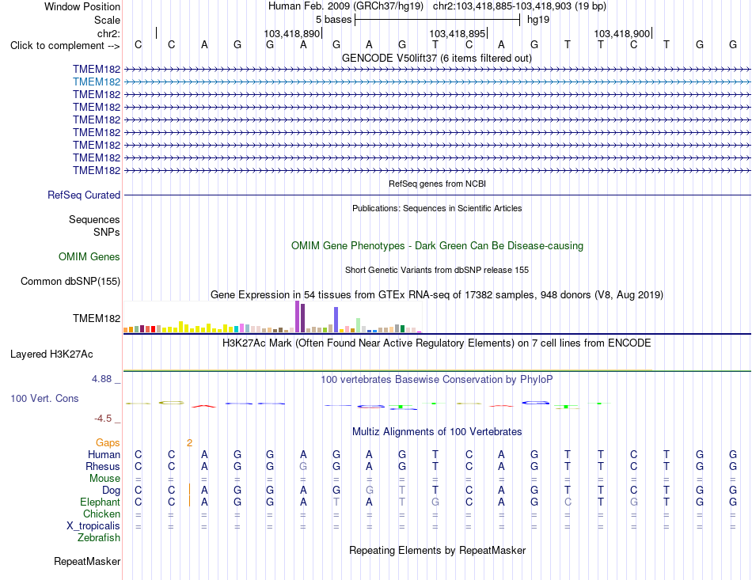The image size is (752, 580).
Task: Click the Mouse species label
Action: pos(104,479)
